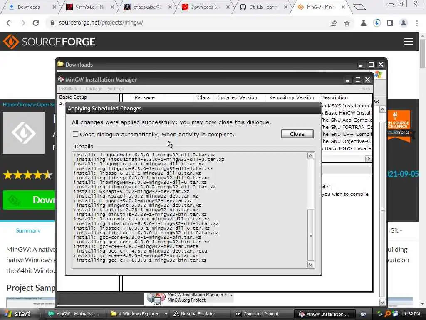Click the Home breadcrumb link
This screenshot has width=426, height=320.
pyautogui.click(x=10, y=105)
